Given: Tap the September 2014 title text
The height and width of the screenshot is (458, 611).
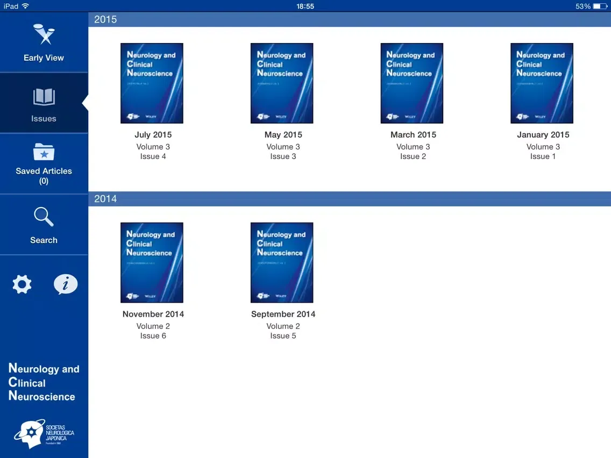Looking at the screenshot, I should (x=283, y=314).
